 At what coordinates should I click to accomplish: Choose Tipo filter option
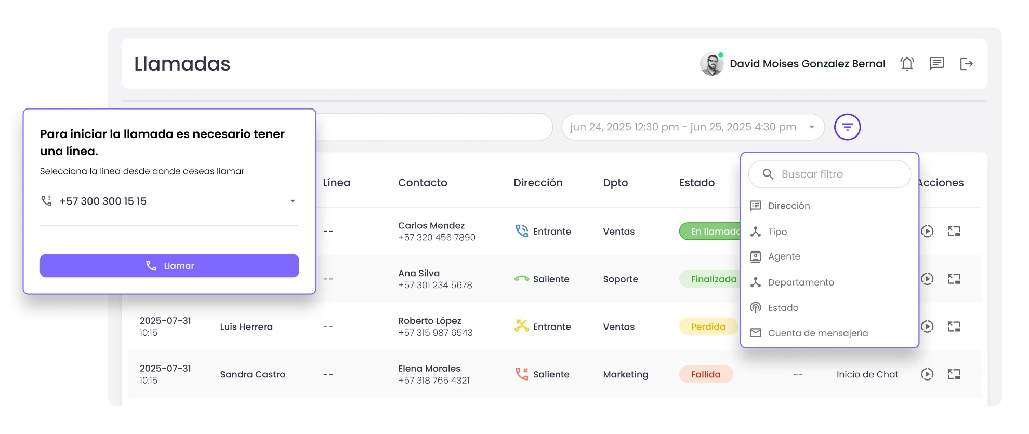(x=777, y=232)
